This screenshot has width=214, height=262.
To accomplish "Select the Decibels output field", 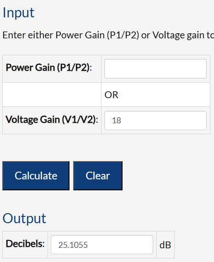I will point(102,245).
